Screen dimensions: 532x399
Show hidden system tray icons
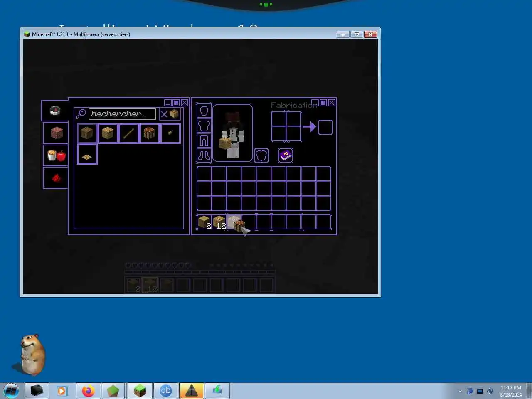(460, 391)
